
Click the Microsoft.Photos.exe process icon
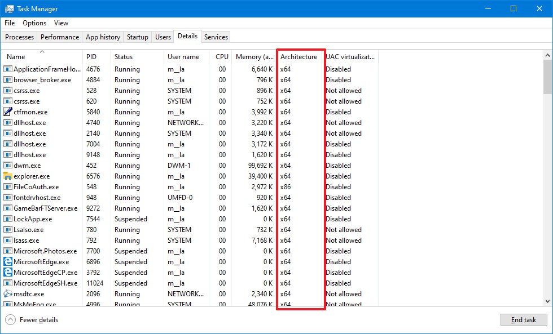(x=8, y=251)
